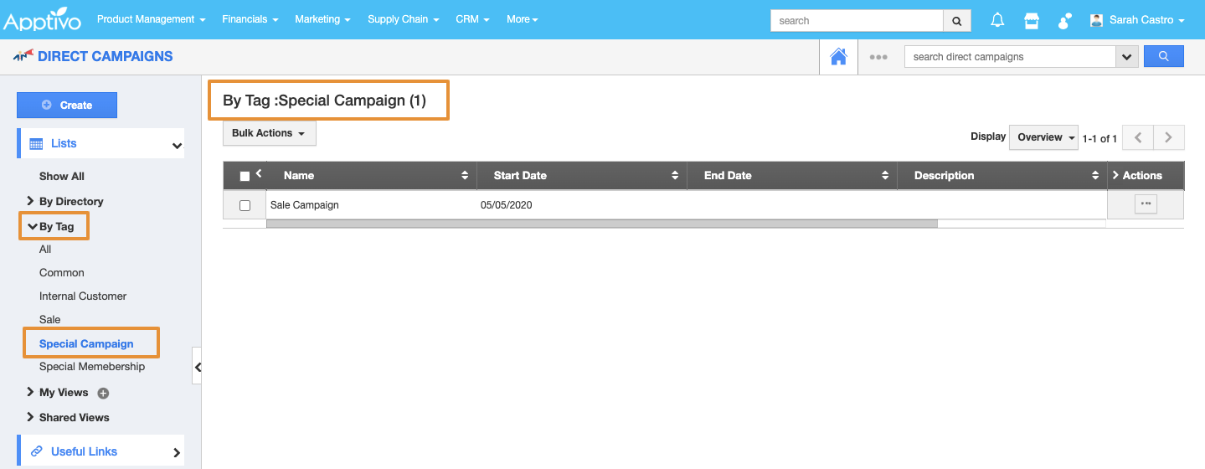Go to next page arrow
This screenshot has width=1205, height=469.
(x=1169, y=137)
